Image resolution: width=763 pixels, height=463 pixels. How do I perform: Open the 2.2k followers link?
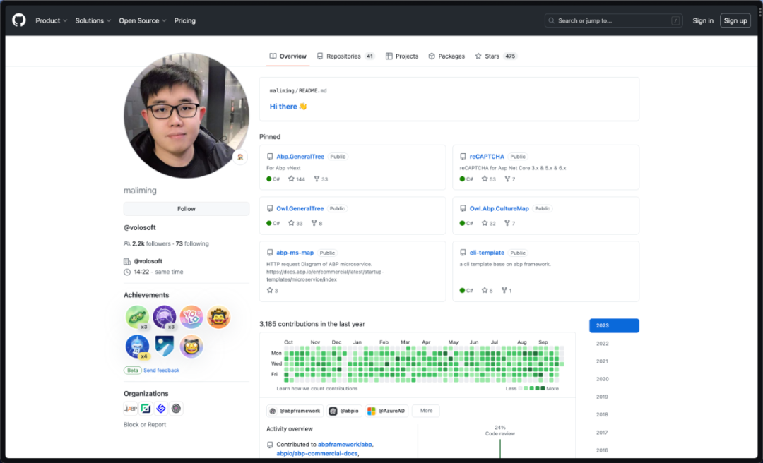(x=147, y=243)
